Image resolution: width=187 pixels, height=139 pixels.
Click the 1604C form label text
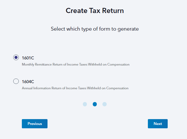pyautogui.click(x=28, y=82)
